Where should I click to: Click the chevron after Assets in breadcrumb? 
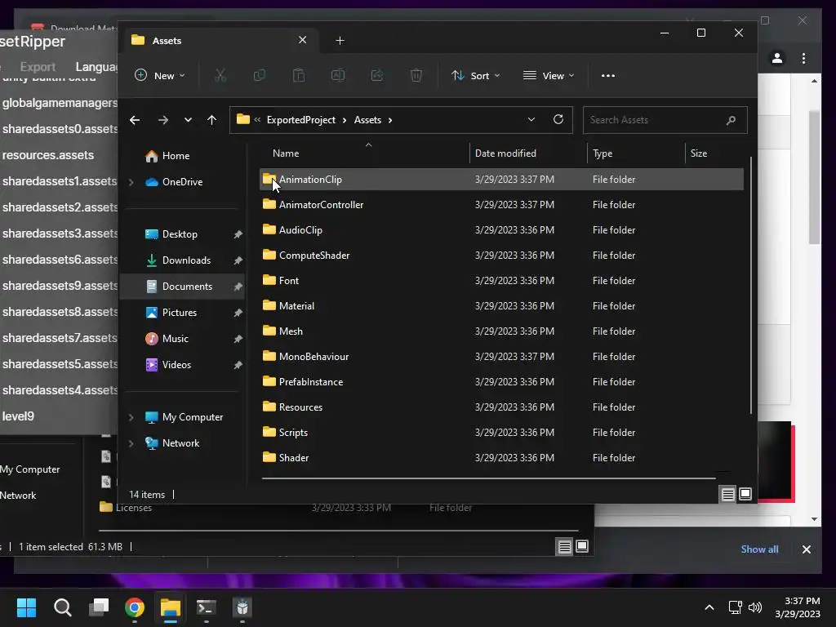(x=390, y=121)
